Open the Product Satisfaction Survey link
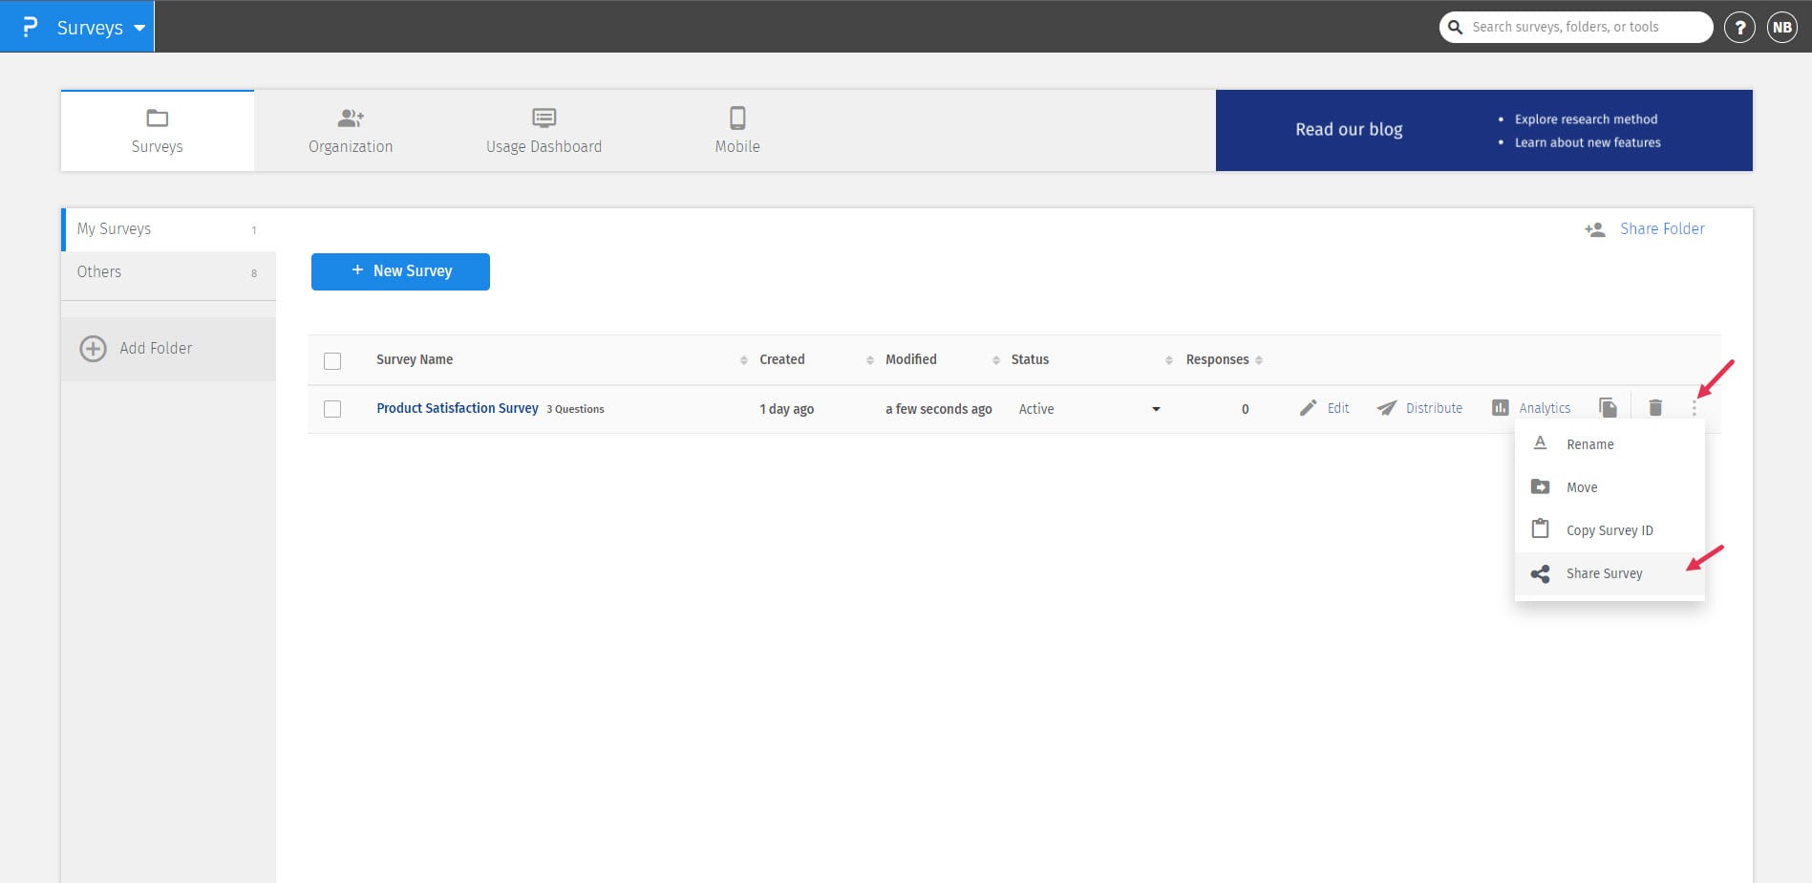Screen dimensions: 1812x883 [458, 408]
